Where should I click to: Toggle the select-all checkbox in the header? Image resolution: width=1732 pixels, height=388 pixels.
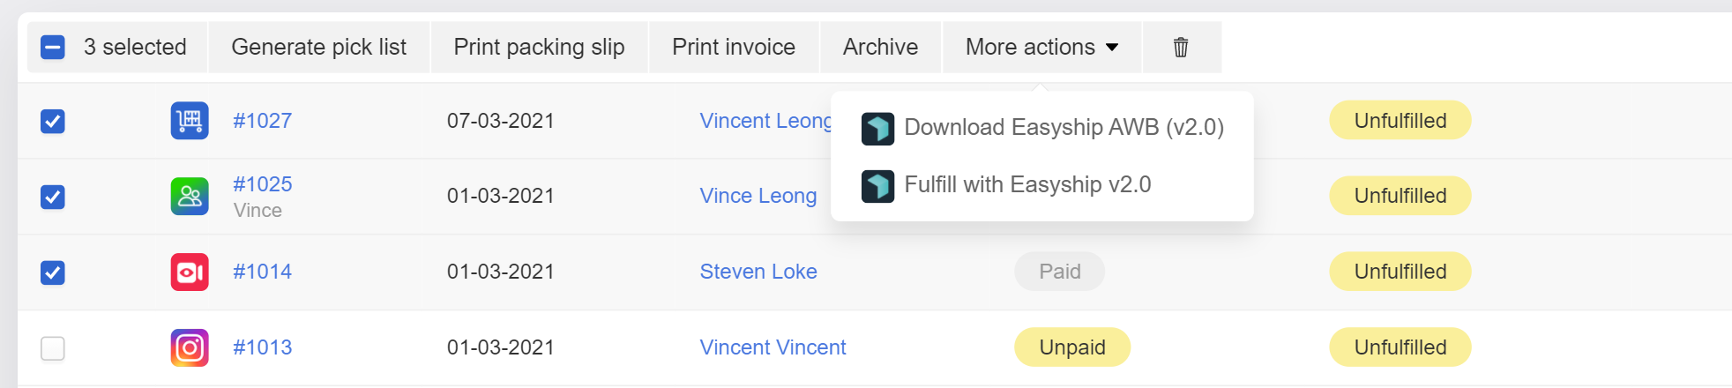coord(53,48)
